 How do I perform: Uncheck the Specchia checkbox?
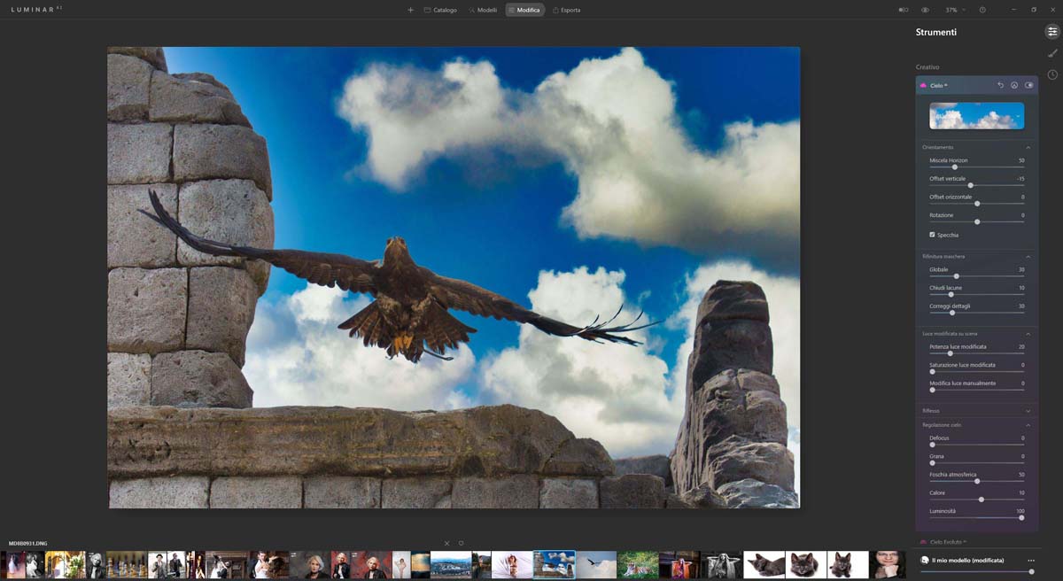tap(932, 235)
